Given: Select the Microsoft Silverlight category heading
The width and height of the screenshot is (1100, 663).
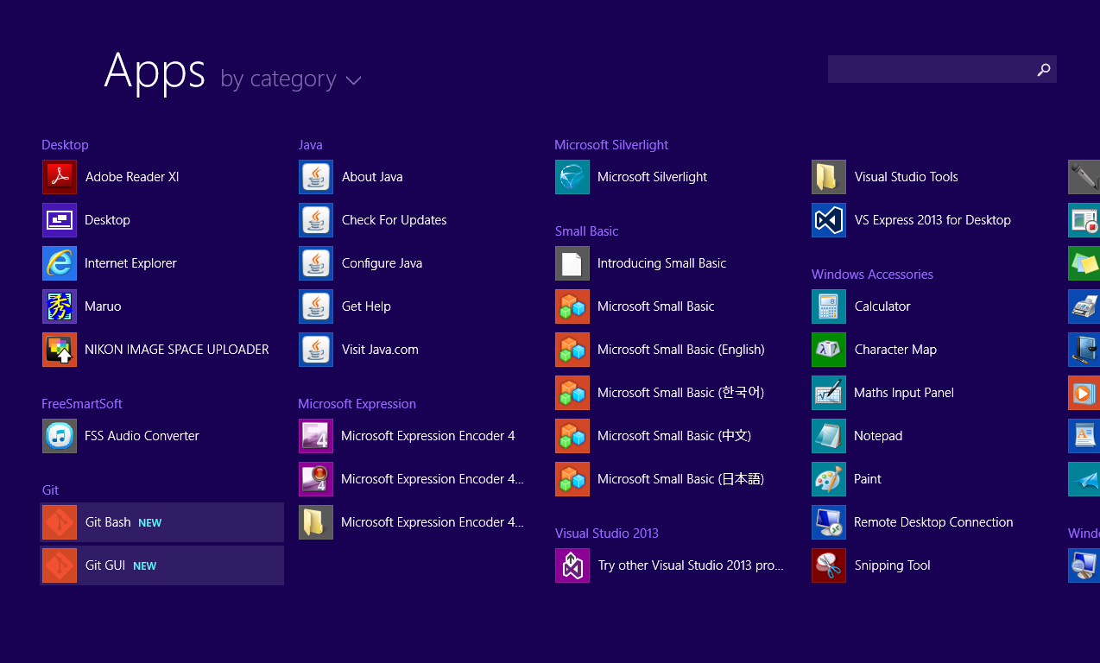Looking at the screenshot, I should pyautogui.click(x=611, y=145).
